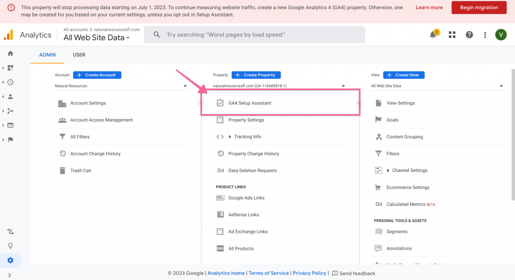This screenshot has height=280, width=515.
Task: Click the Create Property button
Action: [256, 75]
